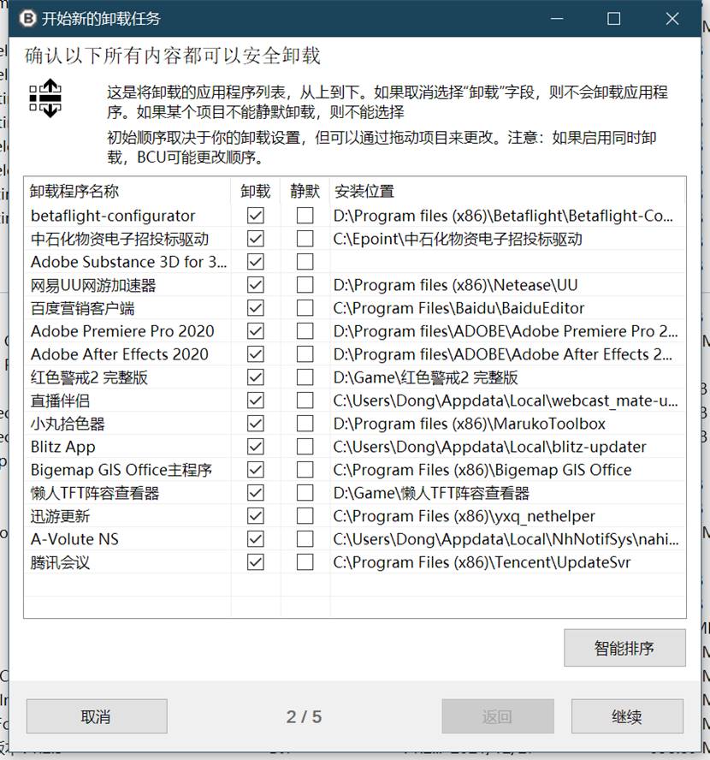Click the 卸载程序名称 column header
710x760 pixels.
(127, 191)
